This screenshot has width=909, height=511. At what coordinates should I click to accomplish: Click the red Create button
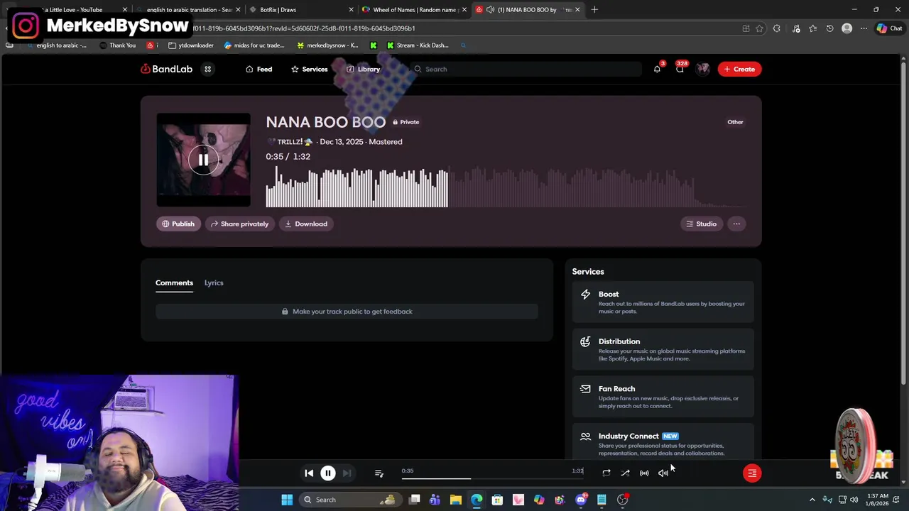point(739,69)
